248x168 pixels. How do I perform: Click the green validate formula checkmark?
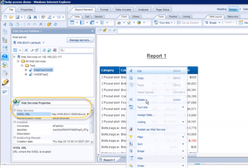(x=115, y=30)
